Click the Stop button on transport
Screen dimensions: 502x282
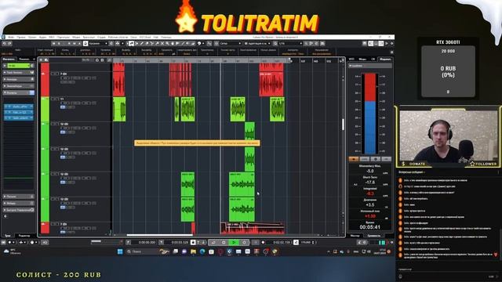(224, 242)
